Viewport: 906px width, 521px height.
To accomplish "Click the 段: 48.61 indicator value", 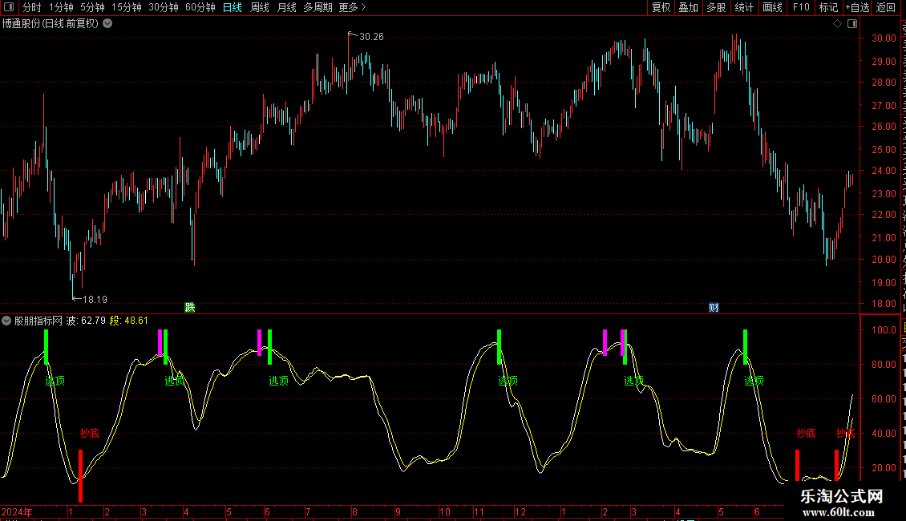I will pos(129,321).
